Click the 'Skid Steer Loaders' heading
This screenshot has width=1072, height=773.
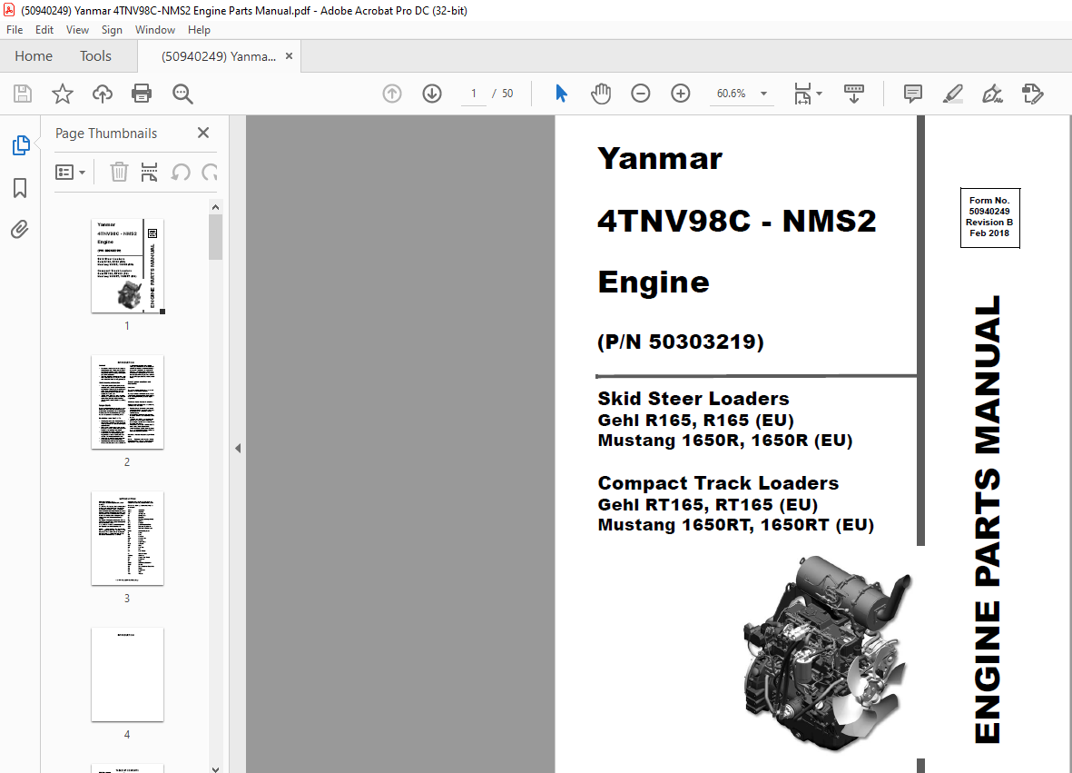pos(693,398)
